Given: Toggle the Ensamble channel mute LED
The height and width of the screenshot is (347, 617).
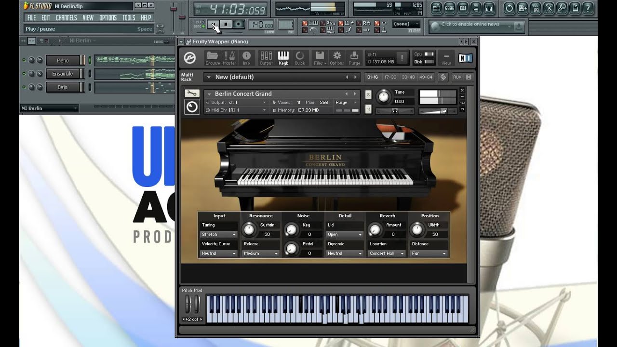Looking at the screenshot, I should [x=24, y=74].
